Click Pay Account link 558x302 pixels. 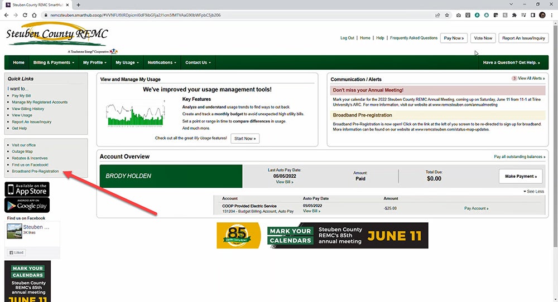pos(476,208)
